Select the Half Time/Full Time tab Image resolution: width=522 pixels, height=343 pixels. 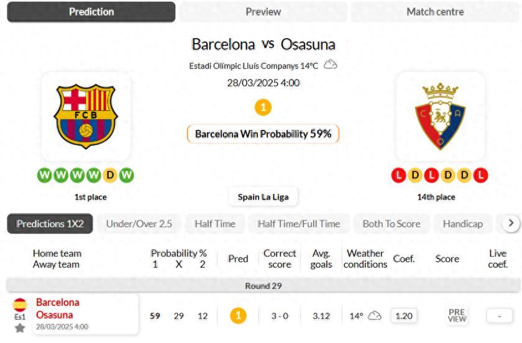click(x=299, y=224)
